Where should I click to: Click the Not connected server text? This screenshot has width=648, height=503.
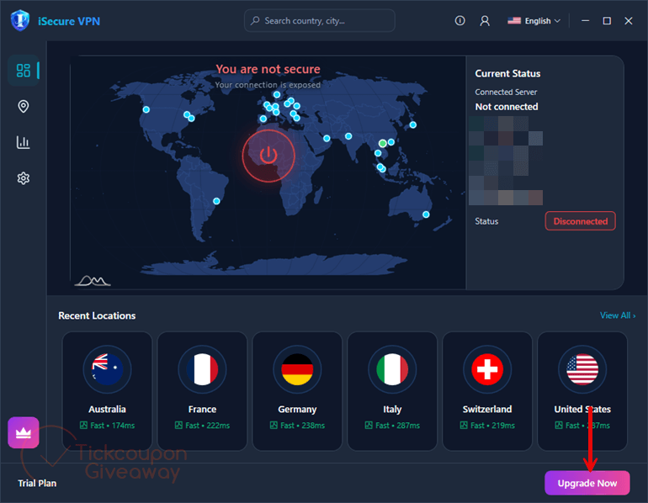507,107
